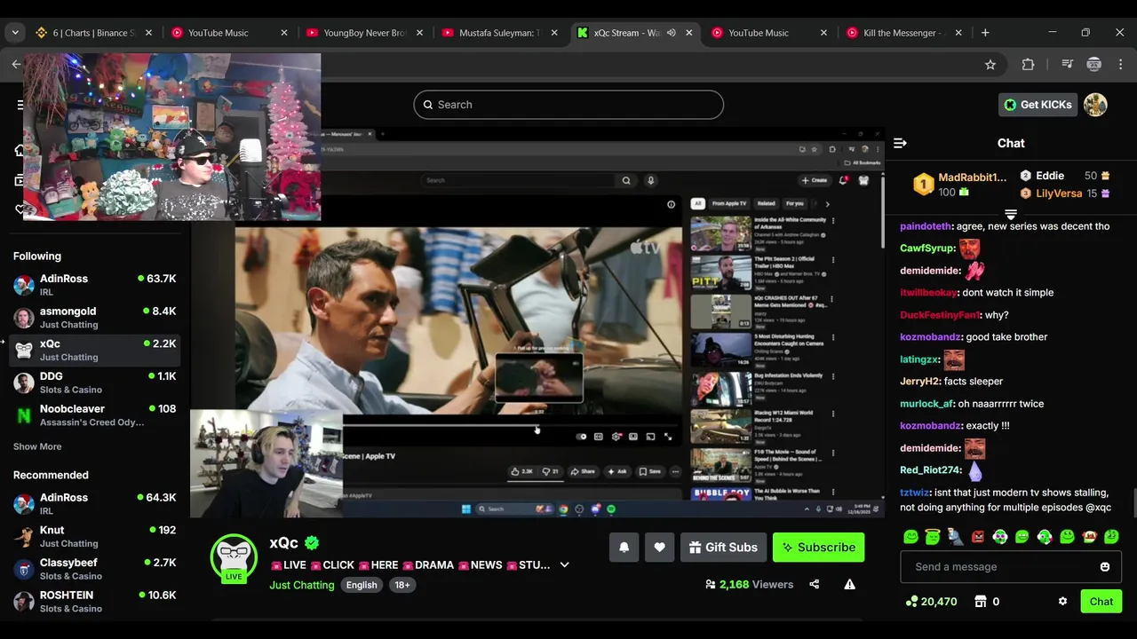The height and width of the screenshot is (639, 1137).
Task: Toggle the heart follow button
Action: (x=659, y=548)
